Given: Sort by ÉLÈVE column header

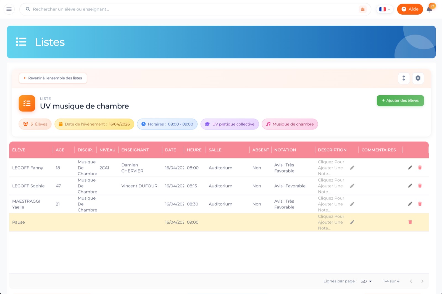Looking at the screenshot, I should [x=19, y=150].
